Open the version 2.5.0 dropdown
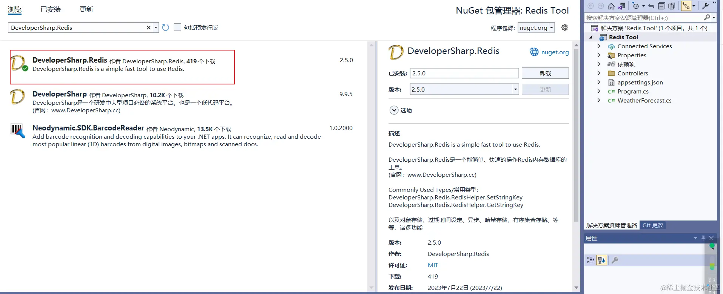 coord(516,89)
